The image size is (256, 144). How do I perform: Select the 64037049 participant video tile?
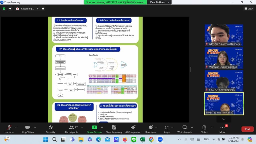(x=224, y=81)
